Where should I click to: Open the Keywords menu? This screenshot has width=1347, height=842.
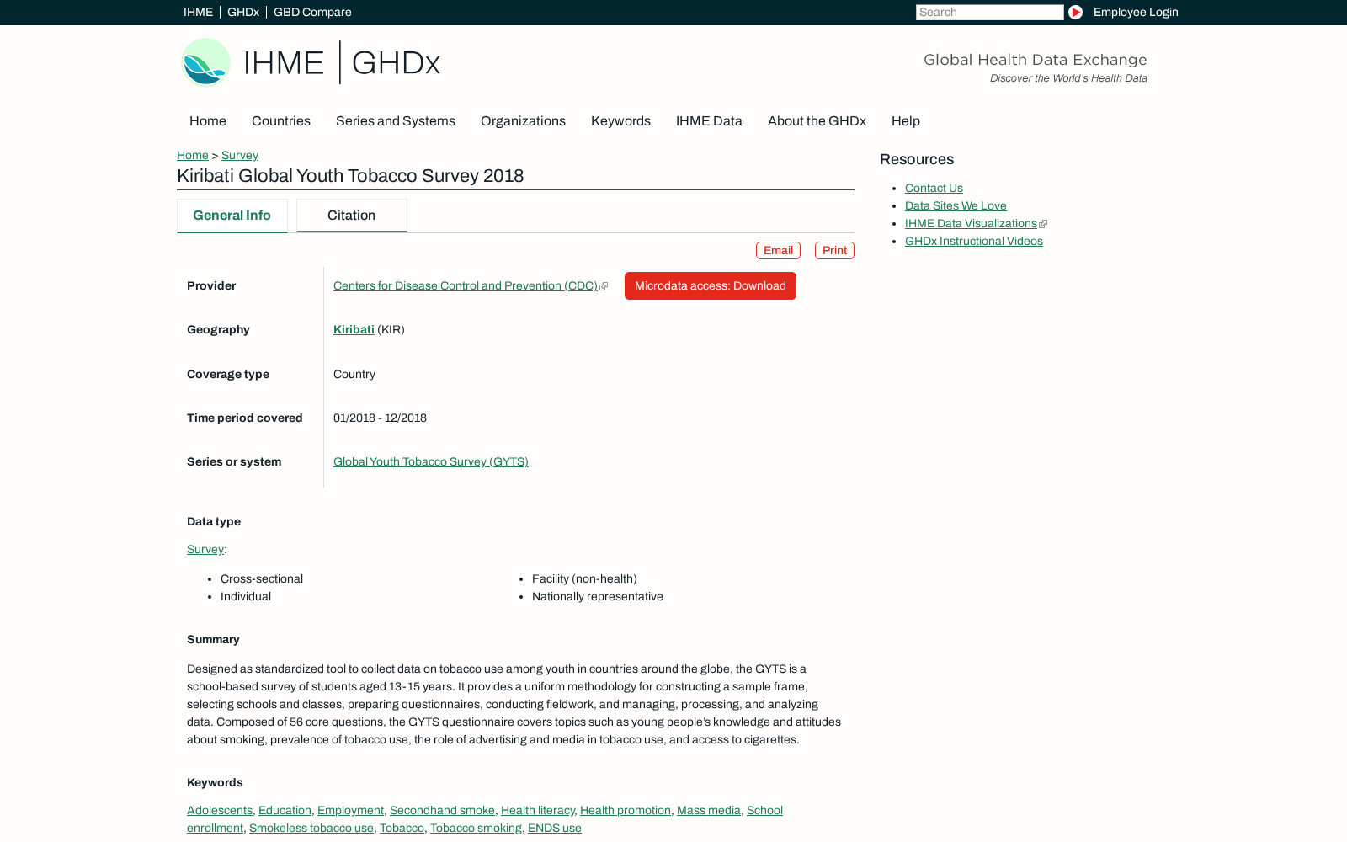[x=620, y=121]
